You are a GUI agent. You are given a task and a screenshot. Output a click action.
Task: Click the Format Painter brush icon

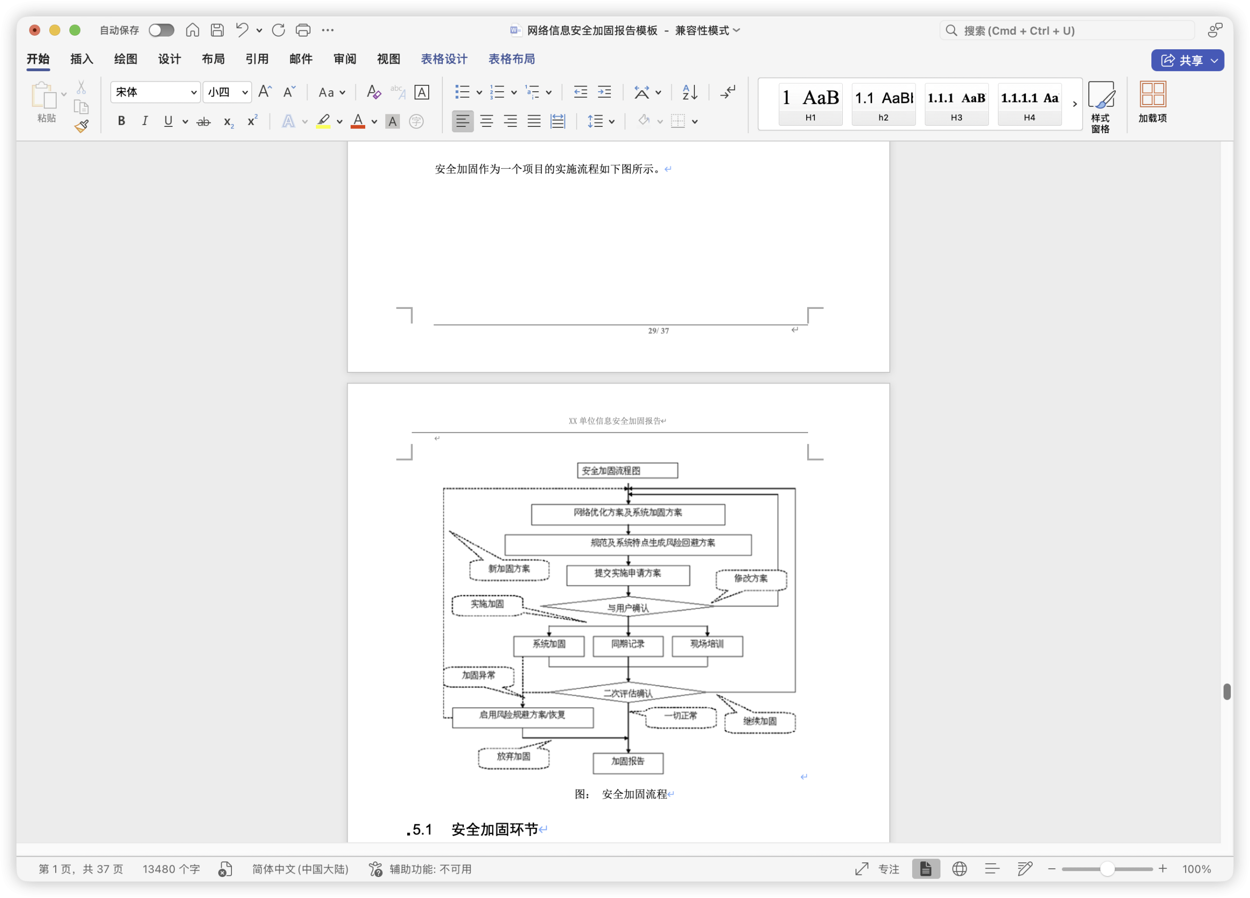coord(82,127)
